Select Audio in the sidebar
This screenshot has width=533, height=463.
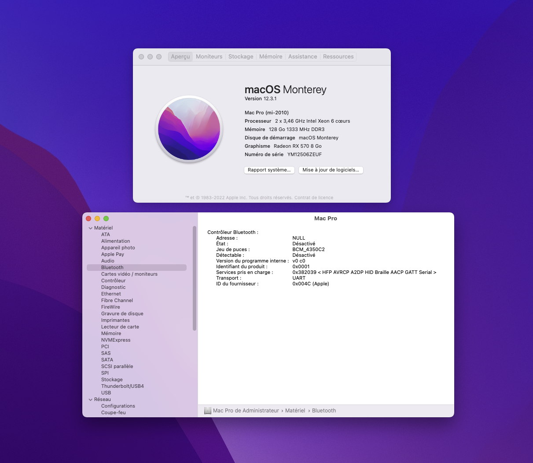pos(108,261)
